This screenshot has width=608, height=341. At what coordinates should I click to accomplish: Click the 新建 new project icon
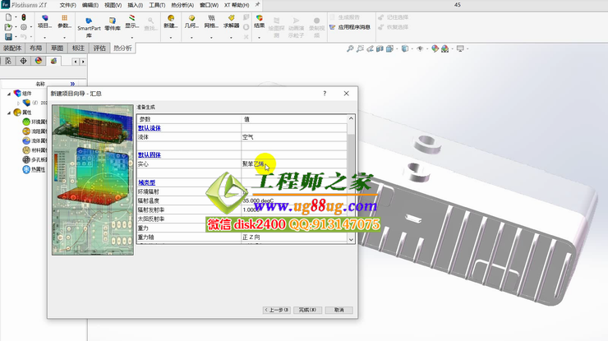click(x=171, y=21)
